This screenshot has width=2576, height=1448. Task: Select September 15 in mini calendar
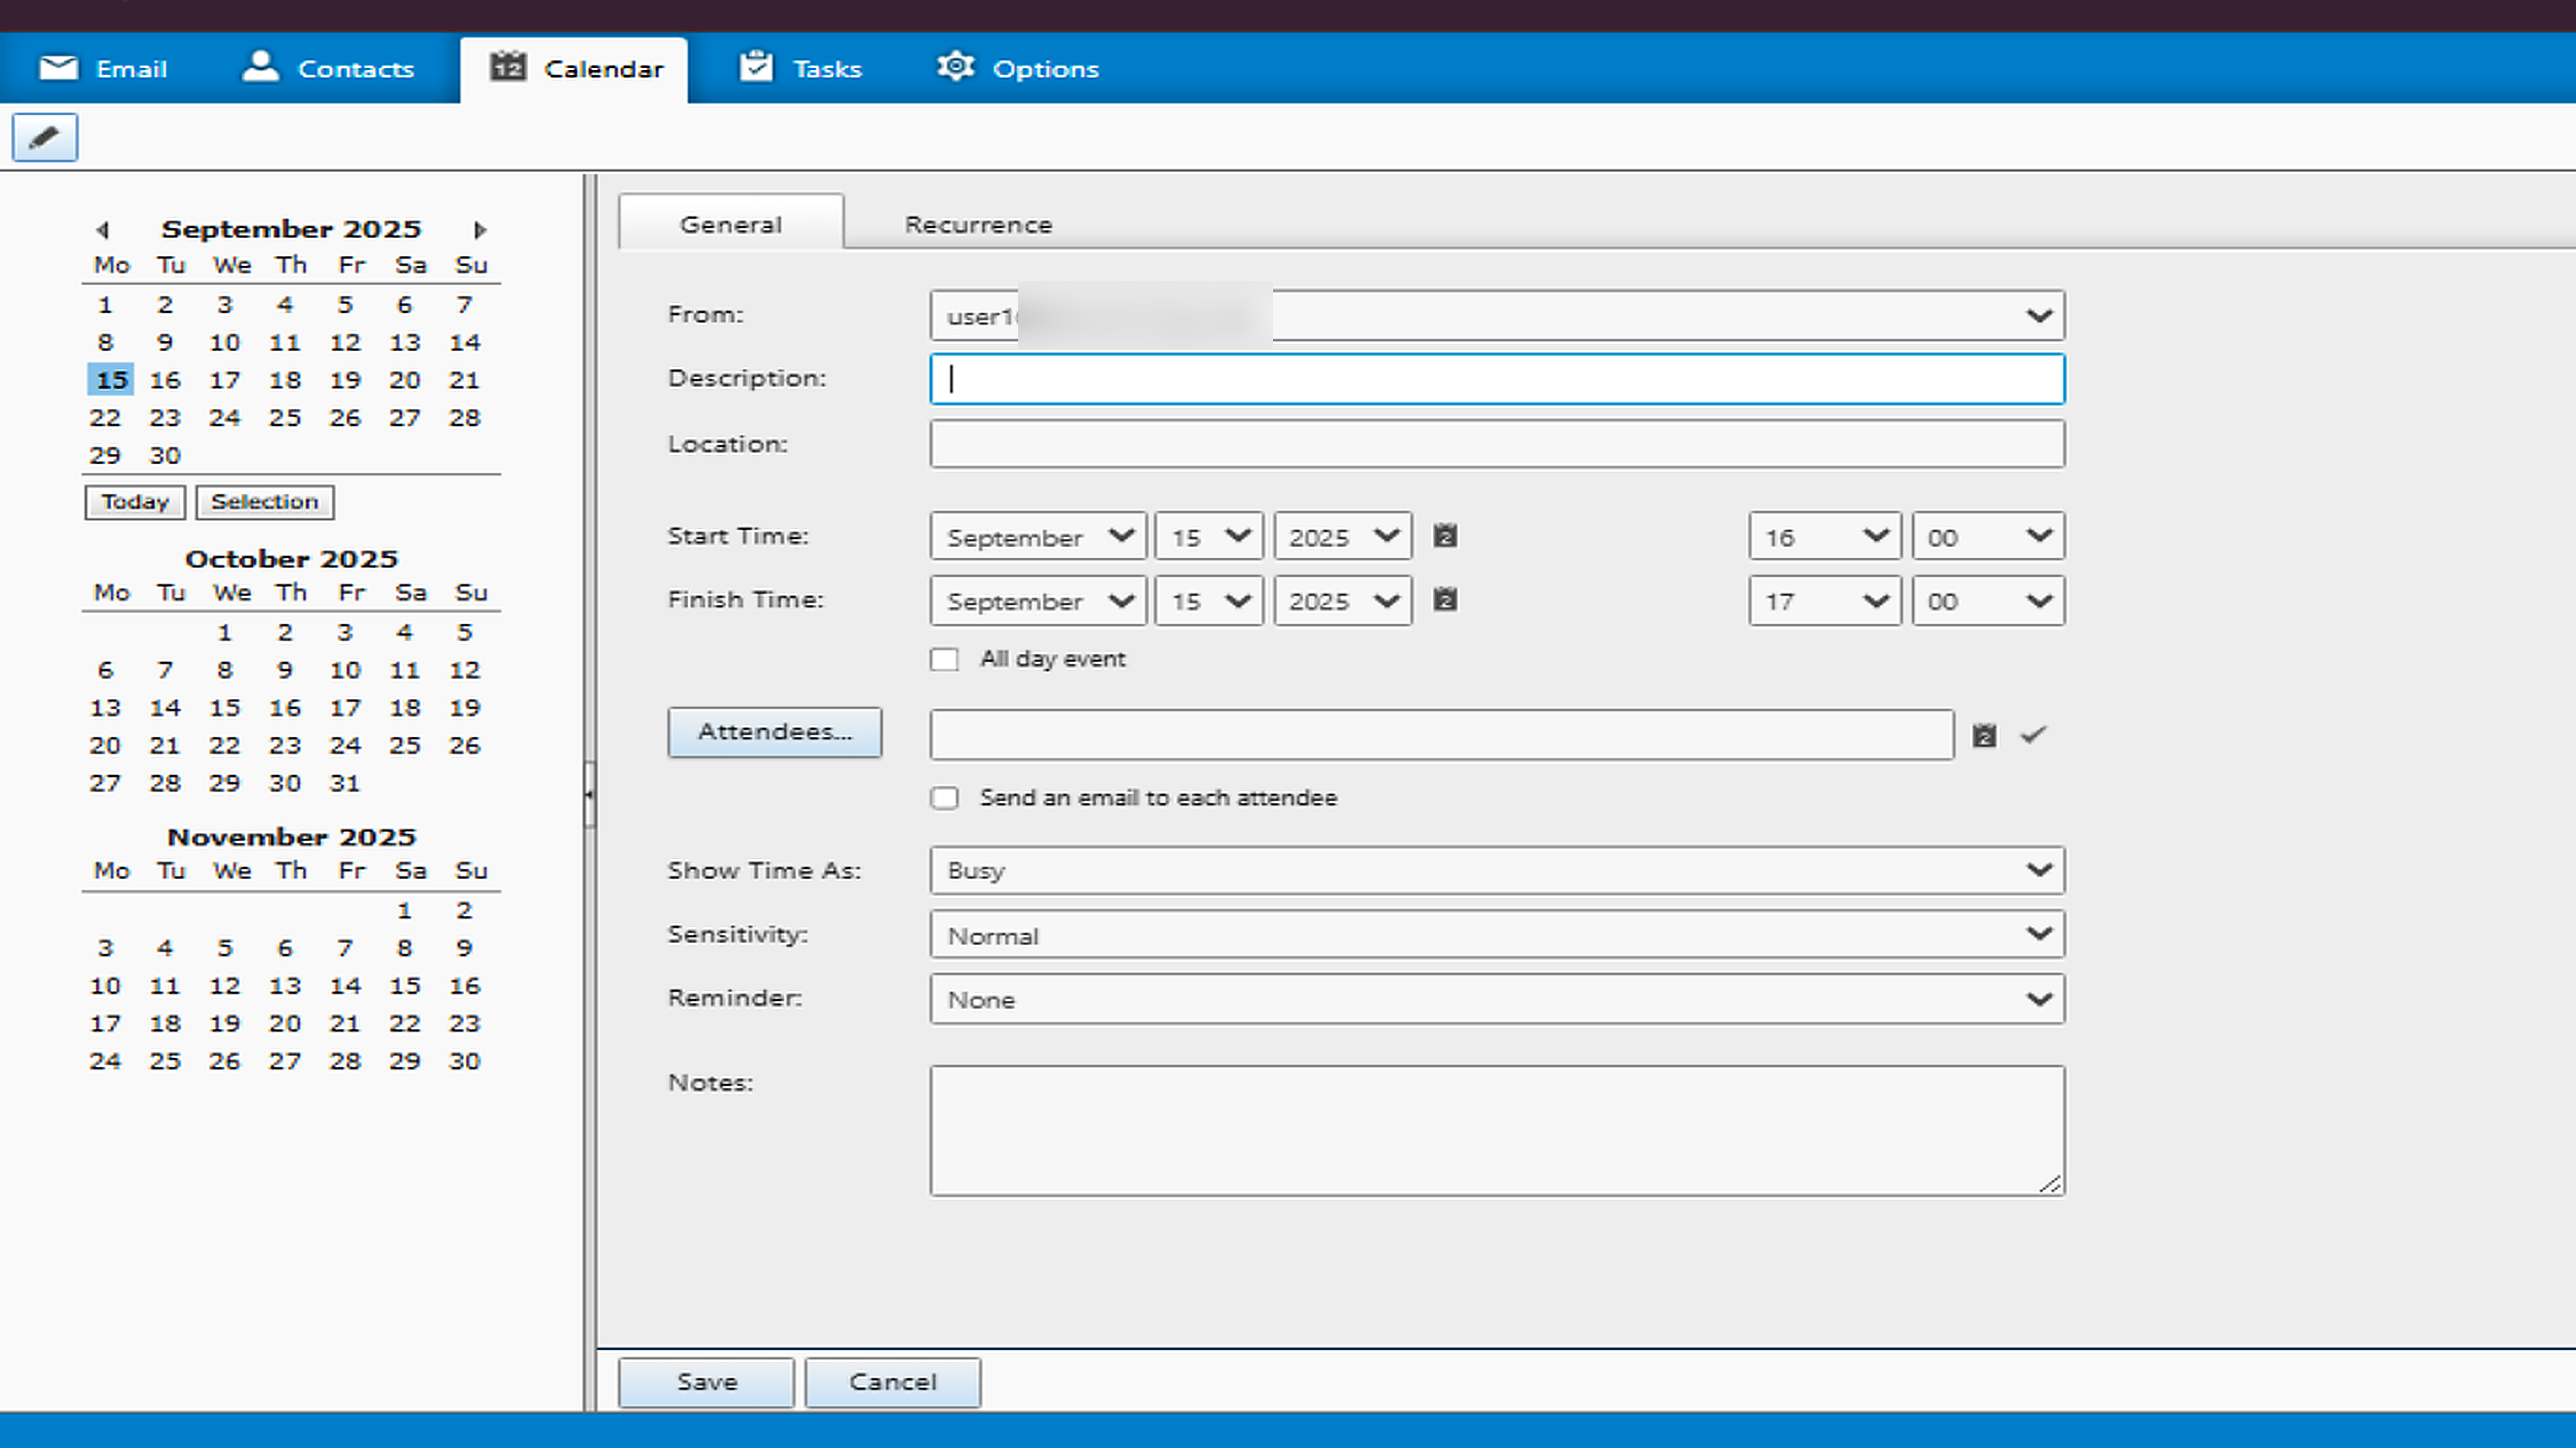pos(111,380)
